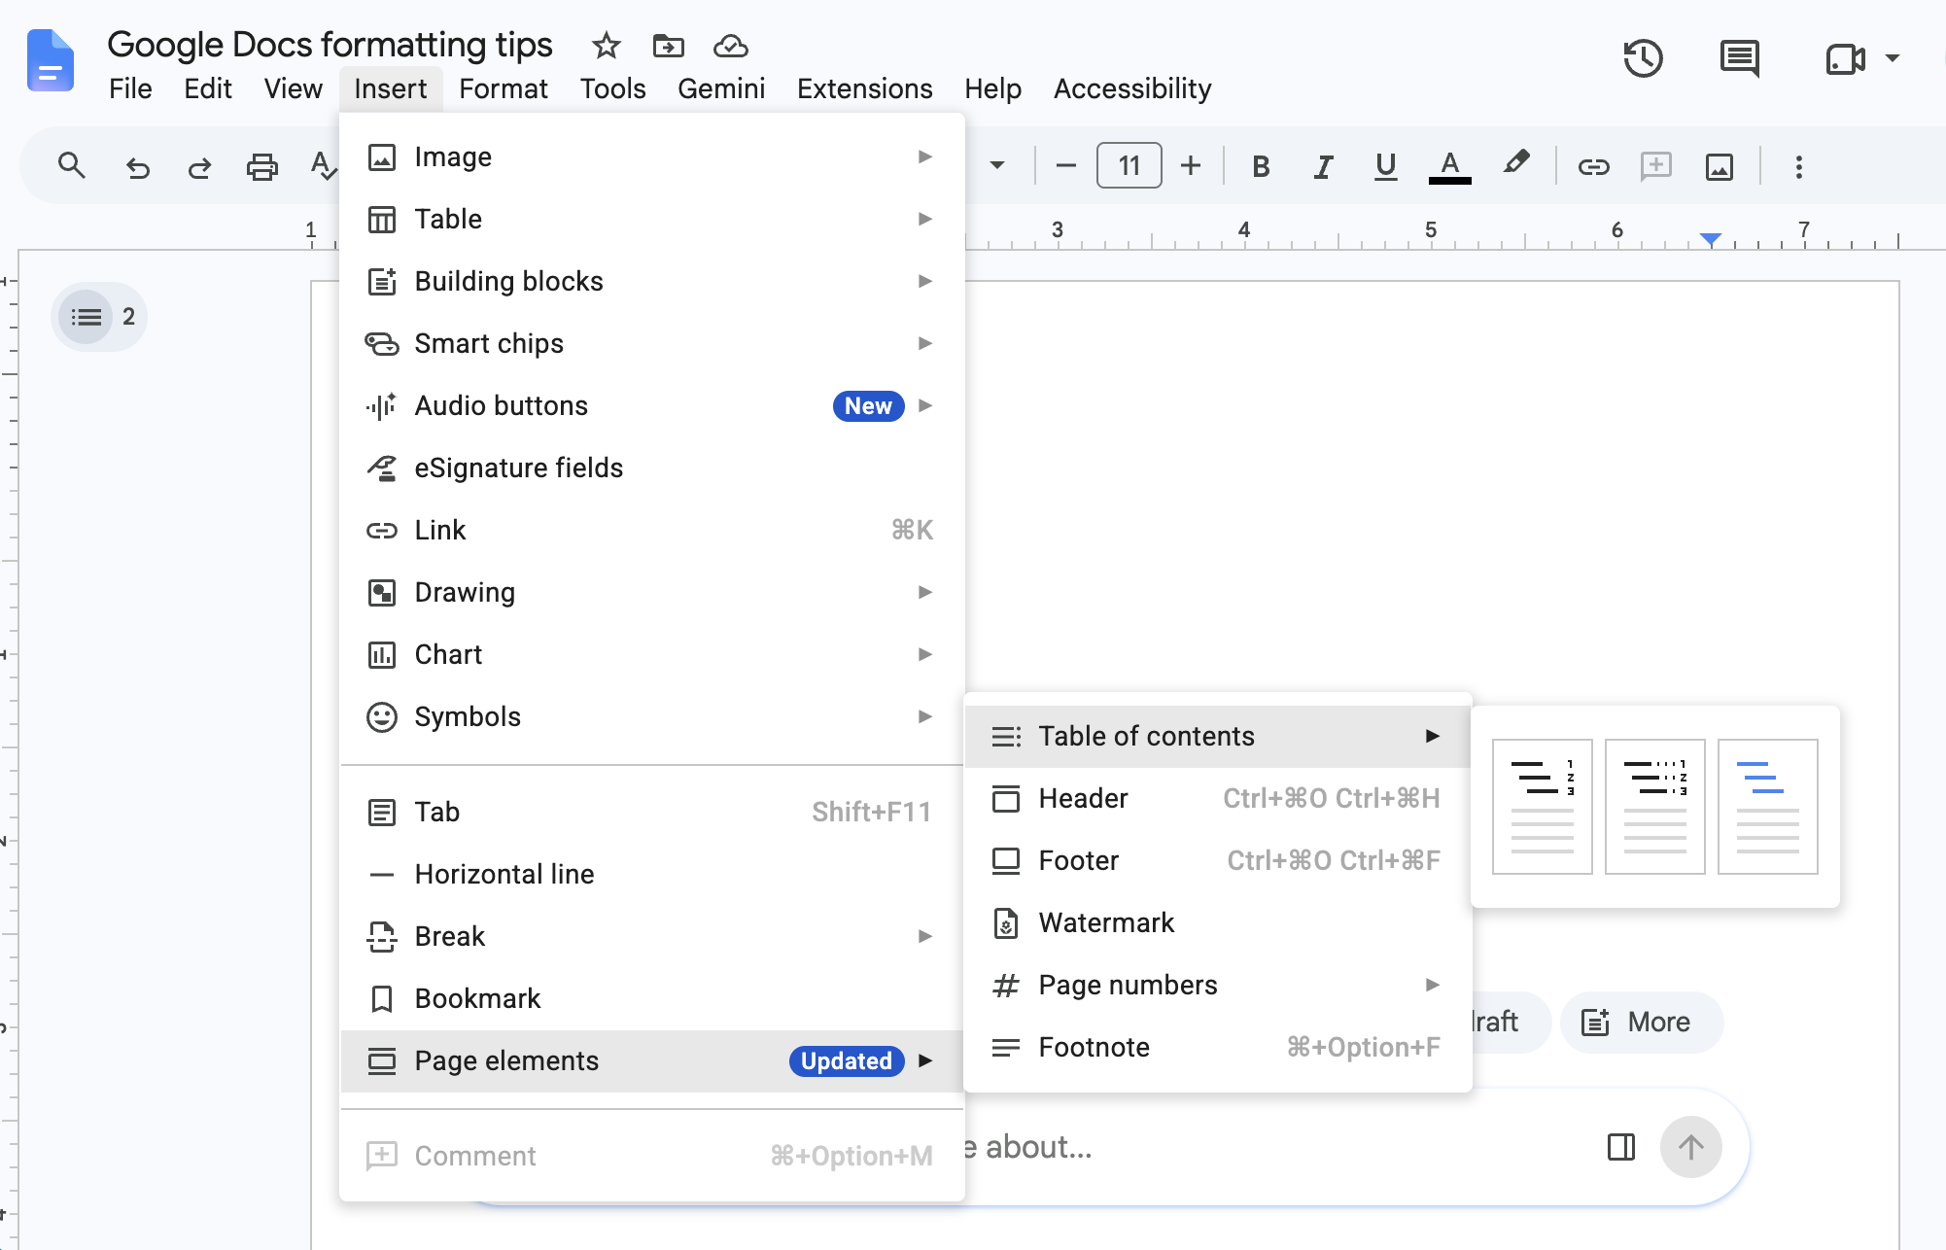This screenshot has height=1250, width=1946.
Task: Click the toolbar add comment icon
Action: click(x=1655, y=166)
